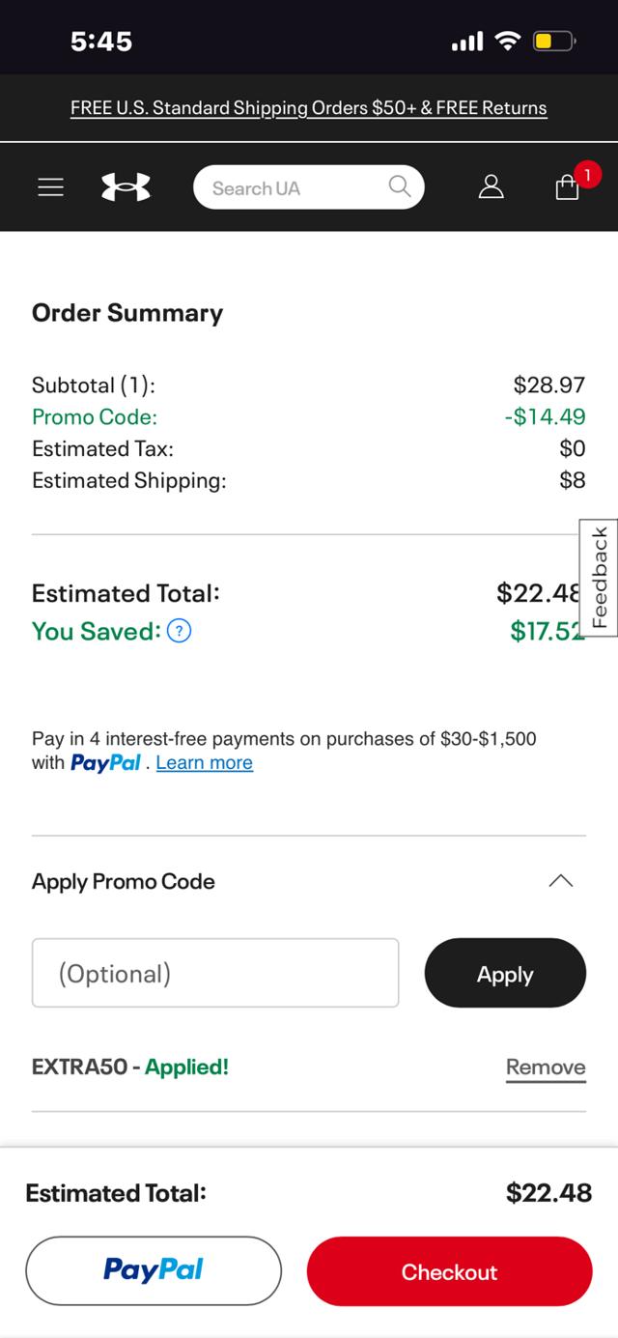This screenshot has width=618, height=1338.
Task: Click the PayPal Learn more link
Action: [204, 763]
